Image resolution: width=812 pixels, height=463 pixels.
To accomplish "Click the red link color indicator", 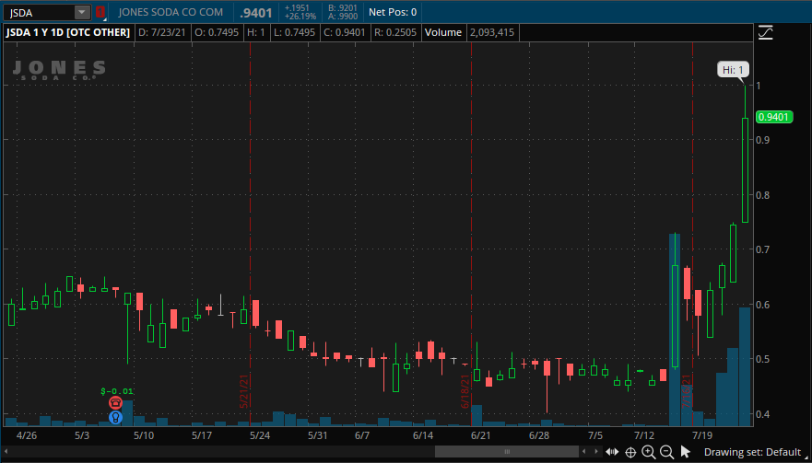I will click(100, 12).
